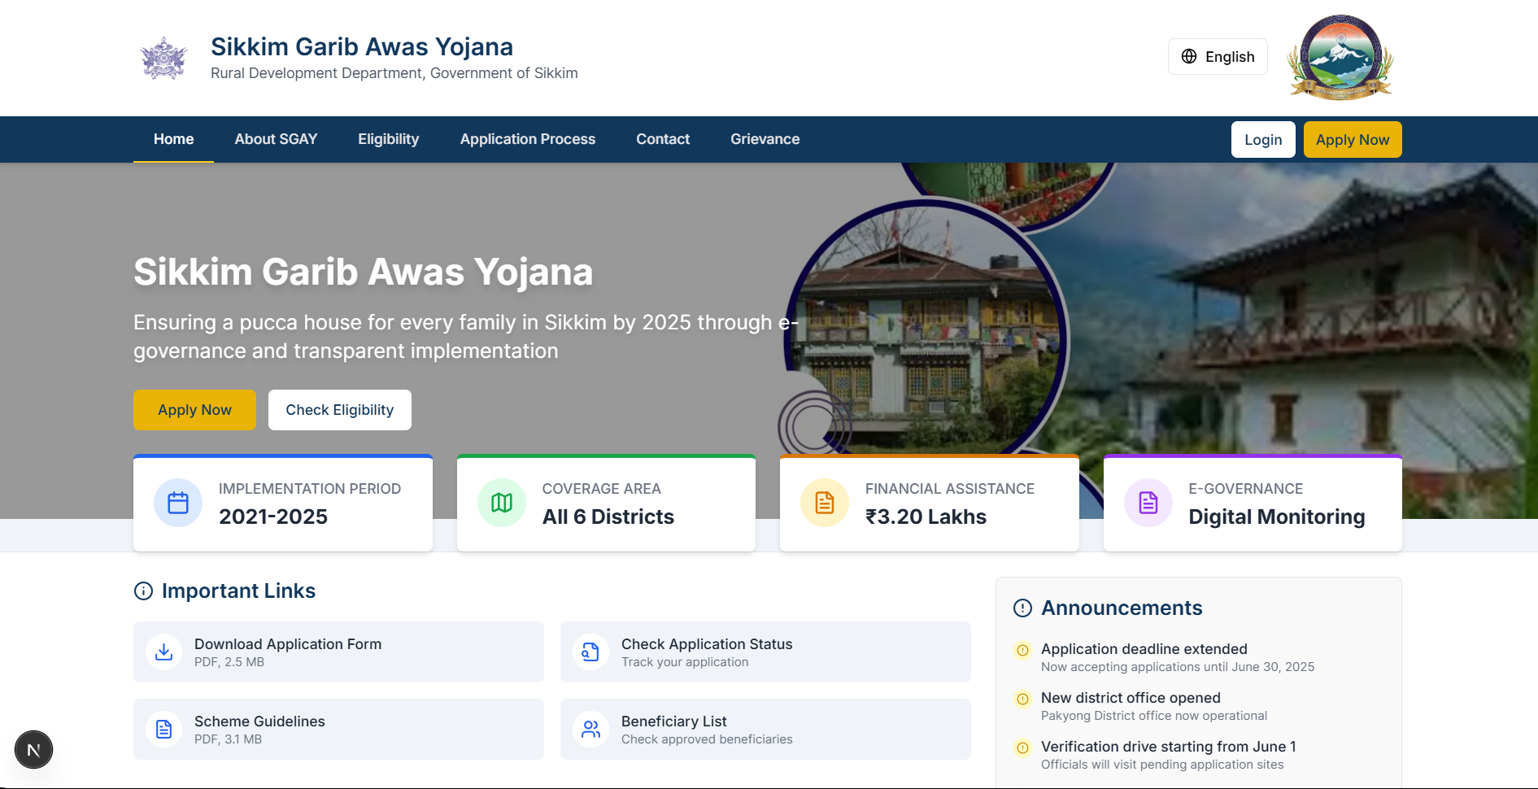1538x789 pixels.
Task: Click the info icon next to Important Links
Action: [143, 592]
